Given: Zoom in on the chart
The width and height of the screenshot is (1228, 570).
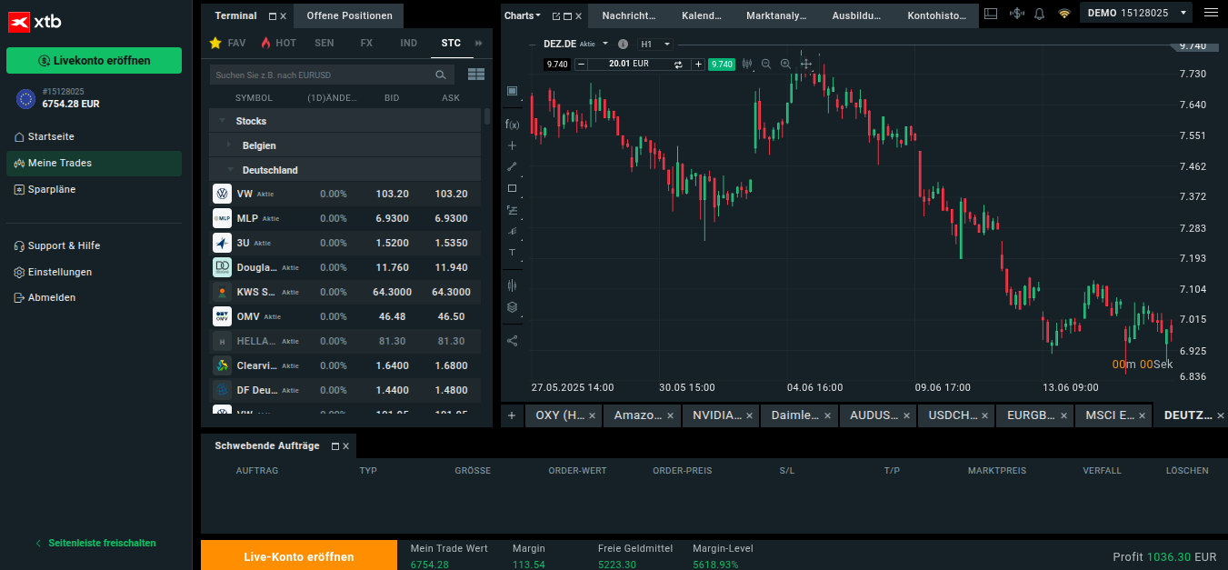Looking at the screenshot, I should coord(785,64).
